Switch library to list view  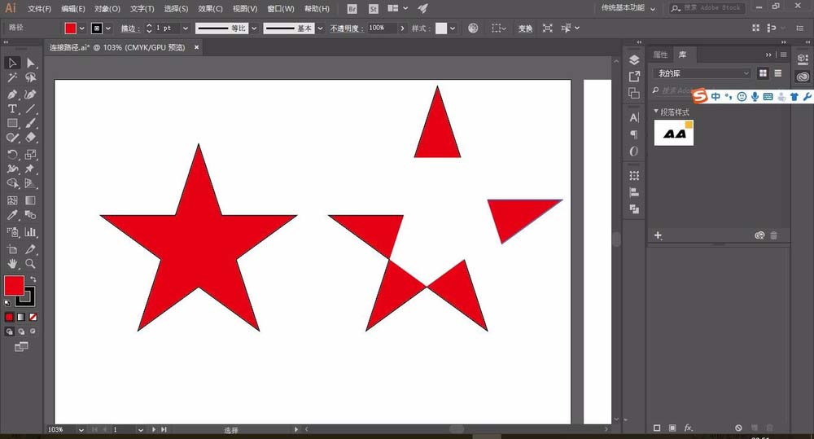click(777, 73)
